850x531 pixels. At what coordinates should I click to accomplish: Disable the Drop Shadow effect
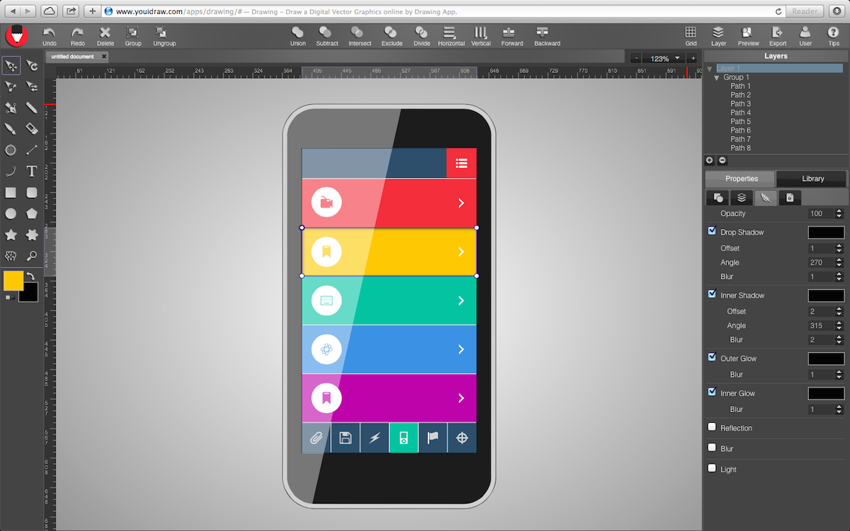coord(712,230)
